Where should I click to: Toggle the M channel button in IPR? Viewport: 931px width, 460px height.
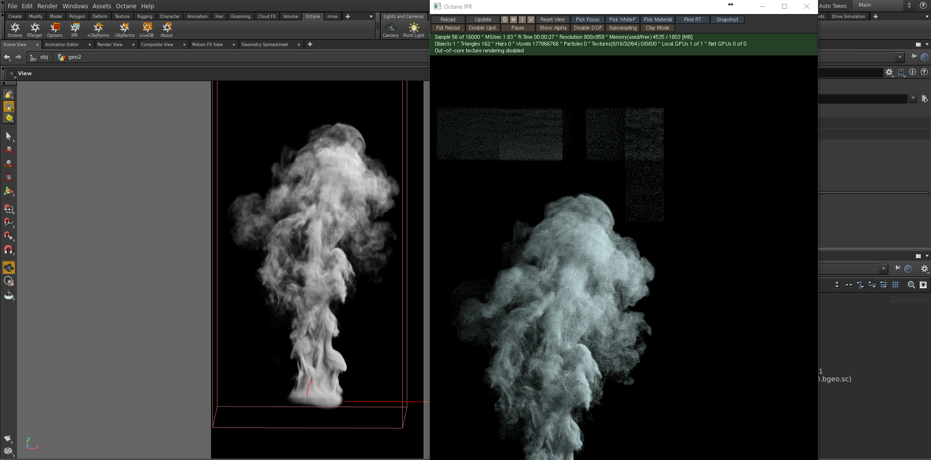(513, 19)
